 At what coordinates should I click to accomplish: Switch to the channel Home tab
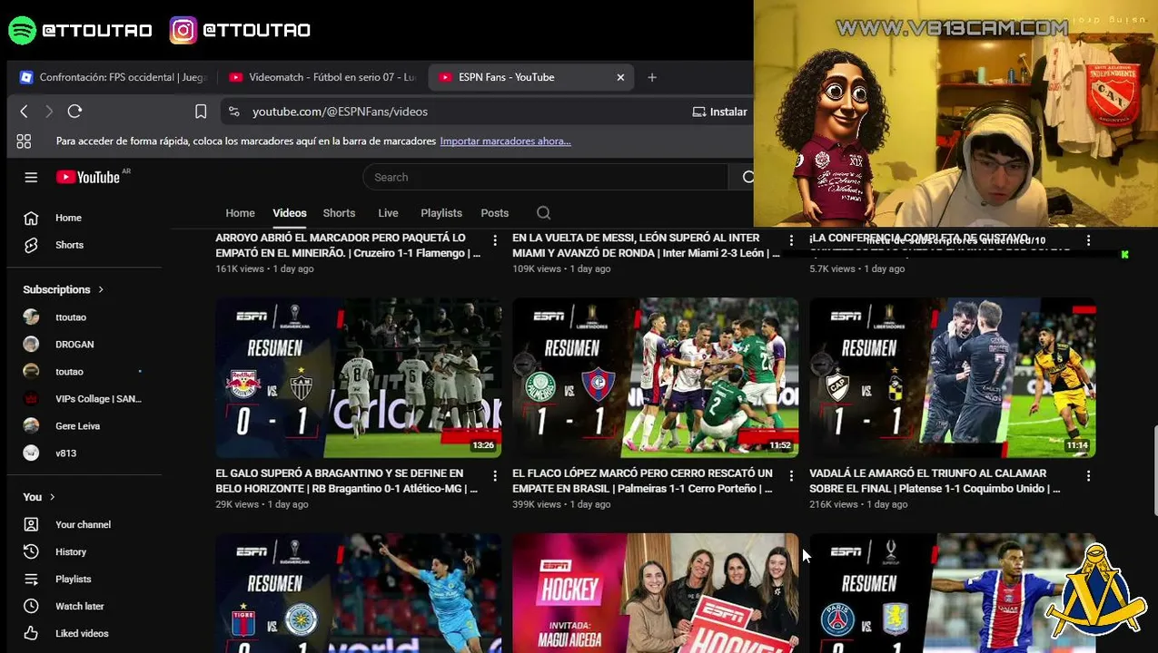[x=240, y=213]
